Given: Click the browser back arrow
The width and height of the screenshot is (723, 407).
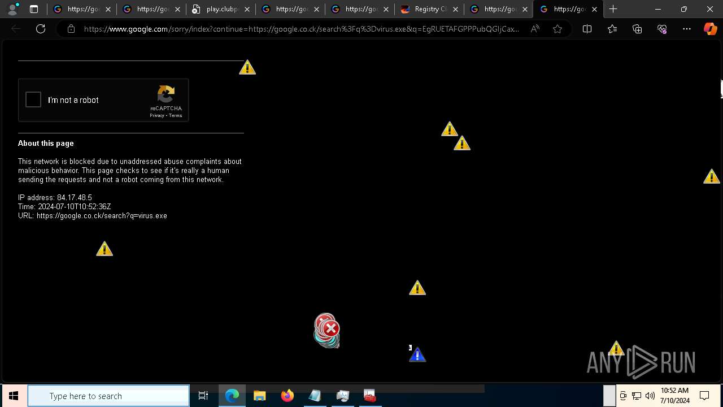Looking at the screenshot, I should (16, 29).
